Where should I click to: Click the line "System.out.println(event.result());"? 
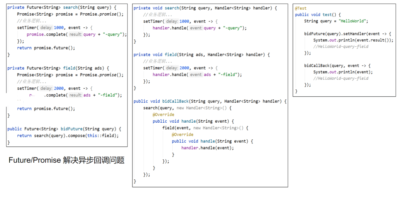point(353,40)
